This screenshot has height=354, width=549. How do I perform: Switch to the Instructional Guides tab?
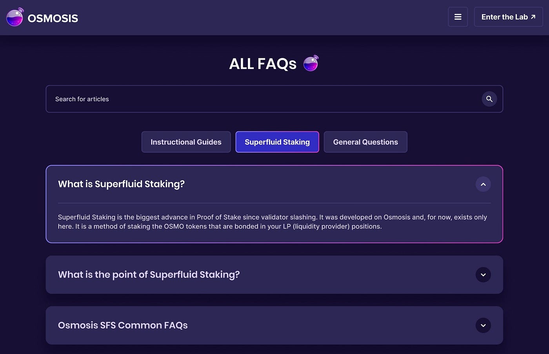point(186,142)
